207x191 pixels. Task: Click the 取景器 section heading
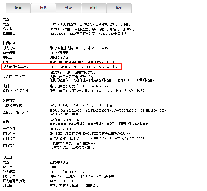tap(8, 157)
